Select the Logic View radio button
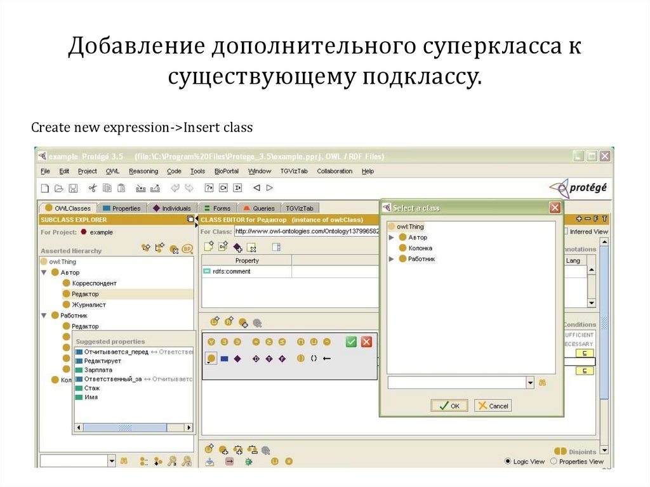 pyautogui.click(x=507, y=461)
